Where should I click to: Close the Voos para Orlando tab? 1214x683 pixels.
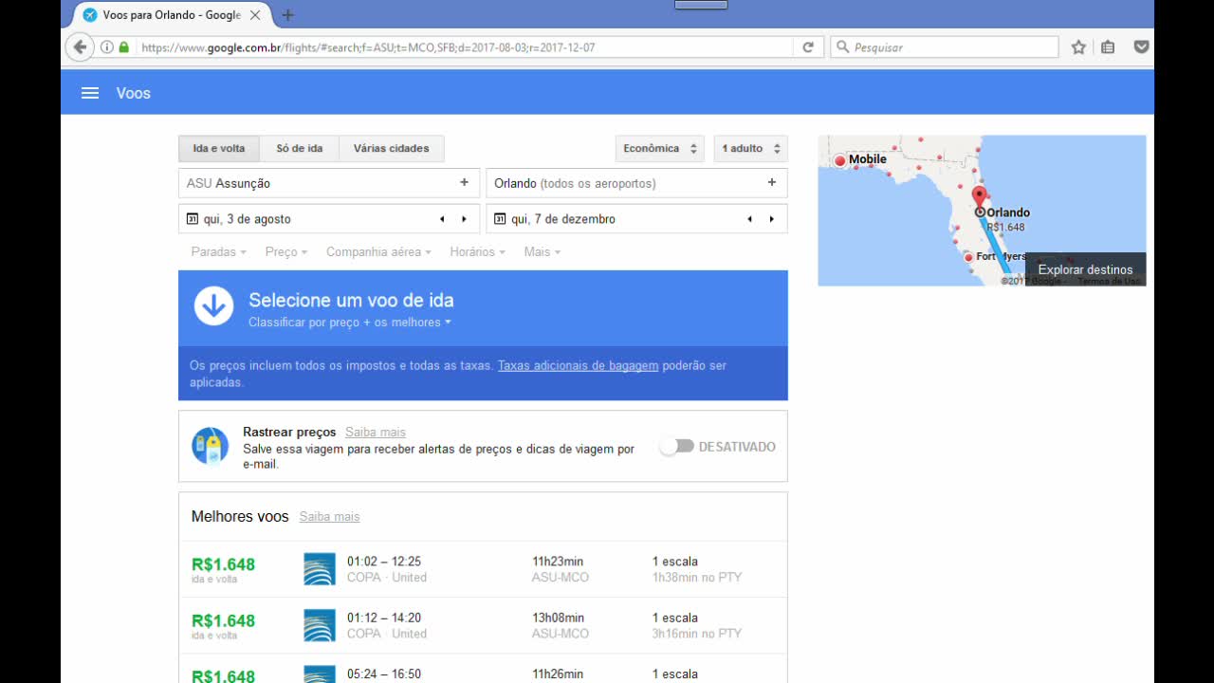point(255,15)
